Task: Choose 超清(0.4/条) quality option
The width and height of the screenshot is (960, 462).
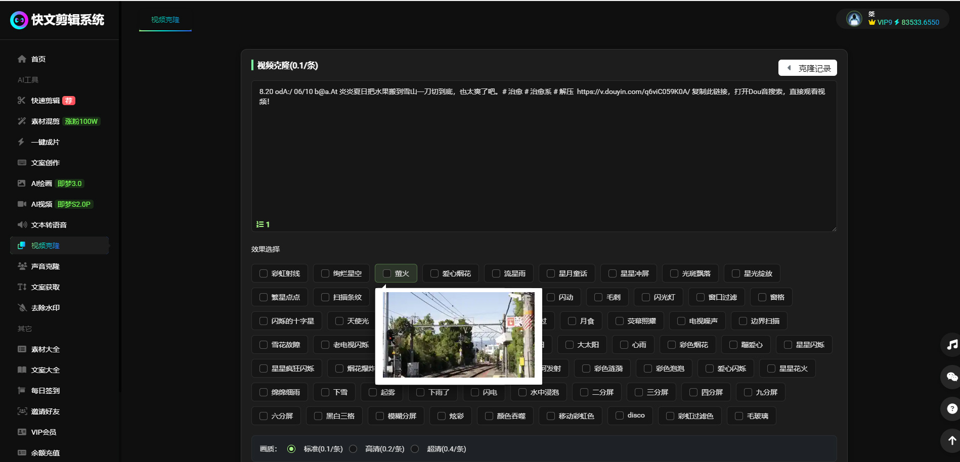Action: pos(415,449)
